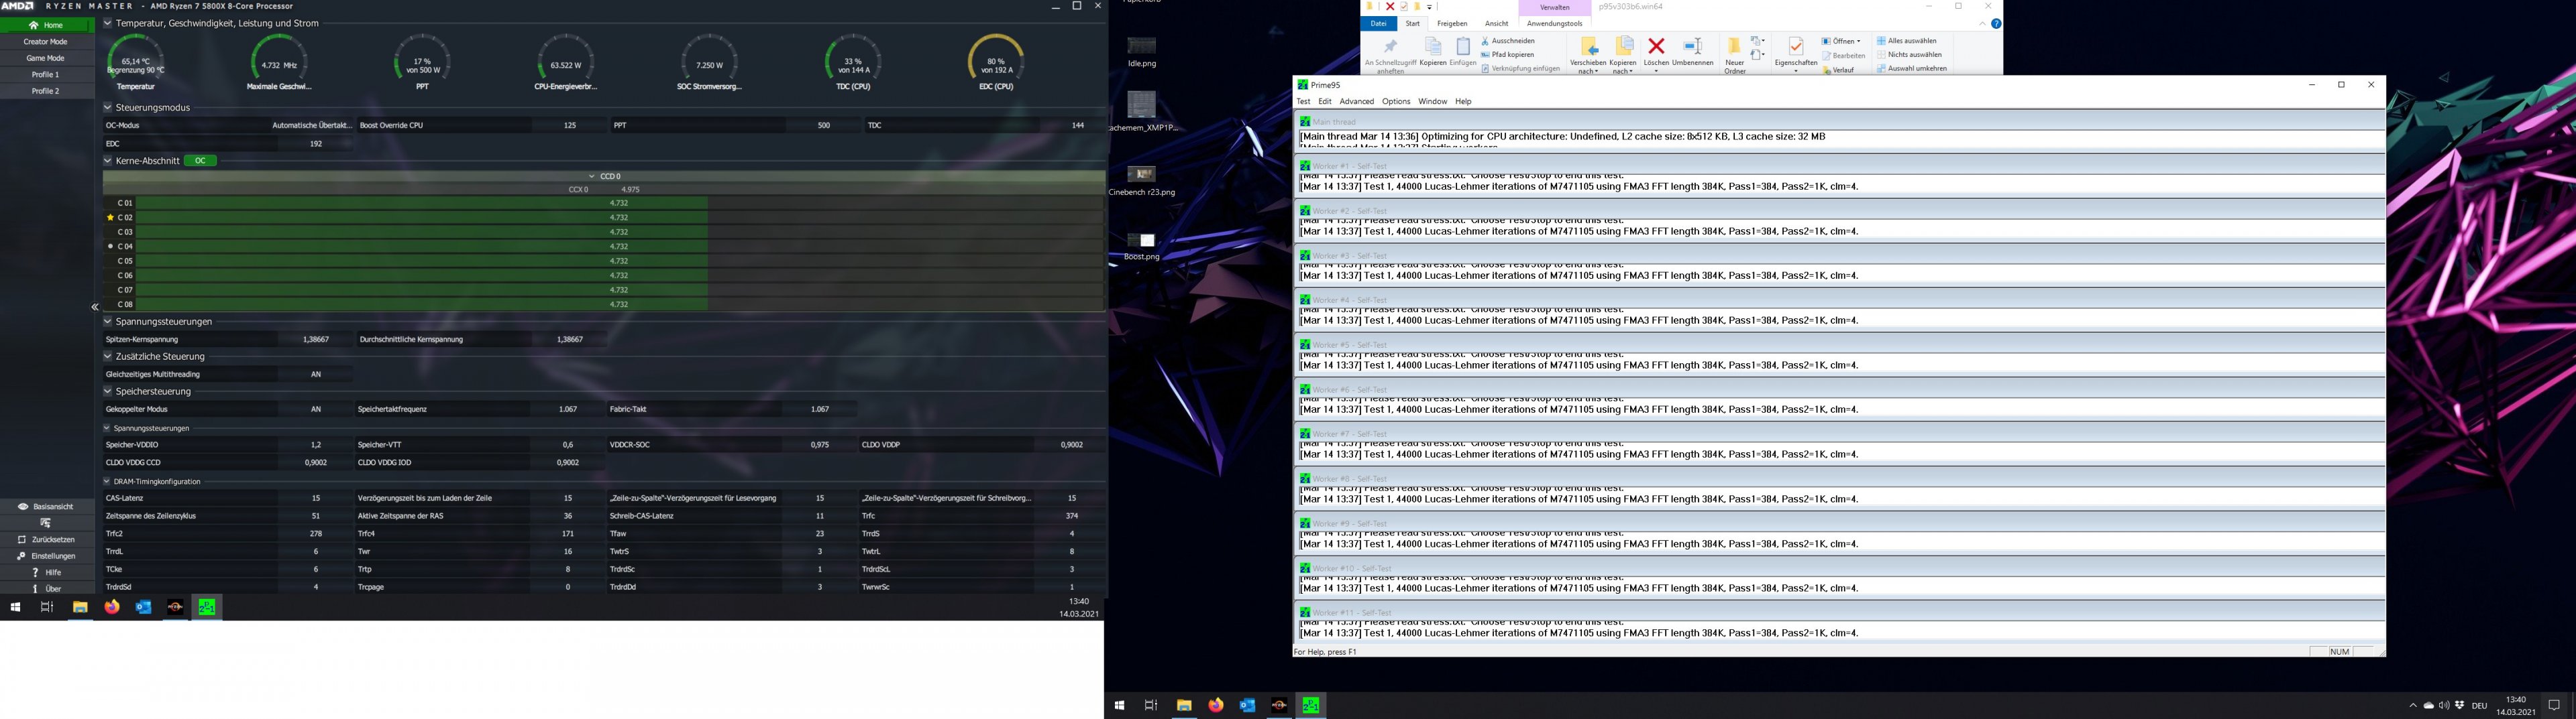Select Profile 2 in Ryzen Master
This screenshot has width=2576, height=719.
pos(46,91)
